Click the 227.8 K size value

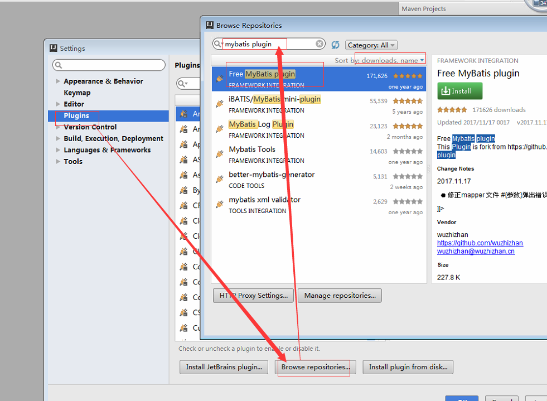pyautogui.click(x=449, y=277)
